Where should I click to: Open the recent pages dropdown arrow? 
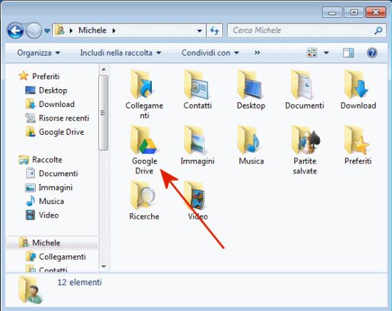(47, 31)
